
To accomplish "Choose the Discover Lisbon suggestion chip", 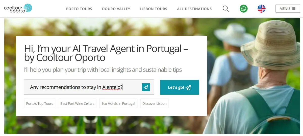I will point(155,104).
